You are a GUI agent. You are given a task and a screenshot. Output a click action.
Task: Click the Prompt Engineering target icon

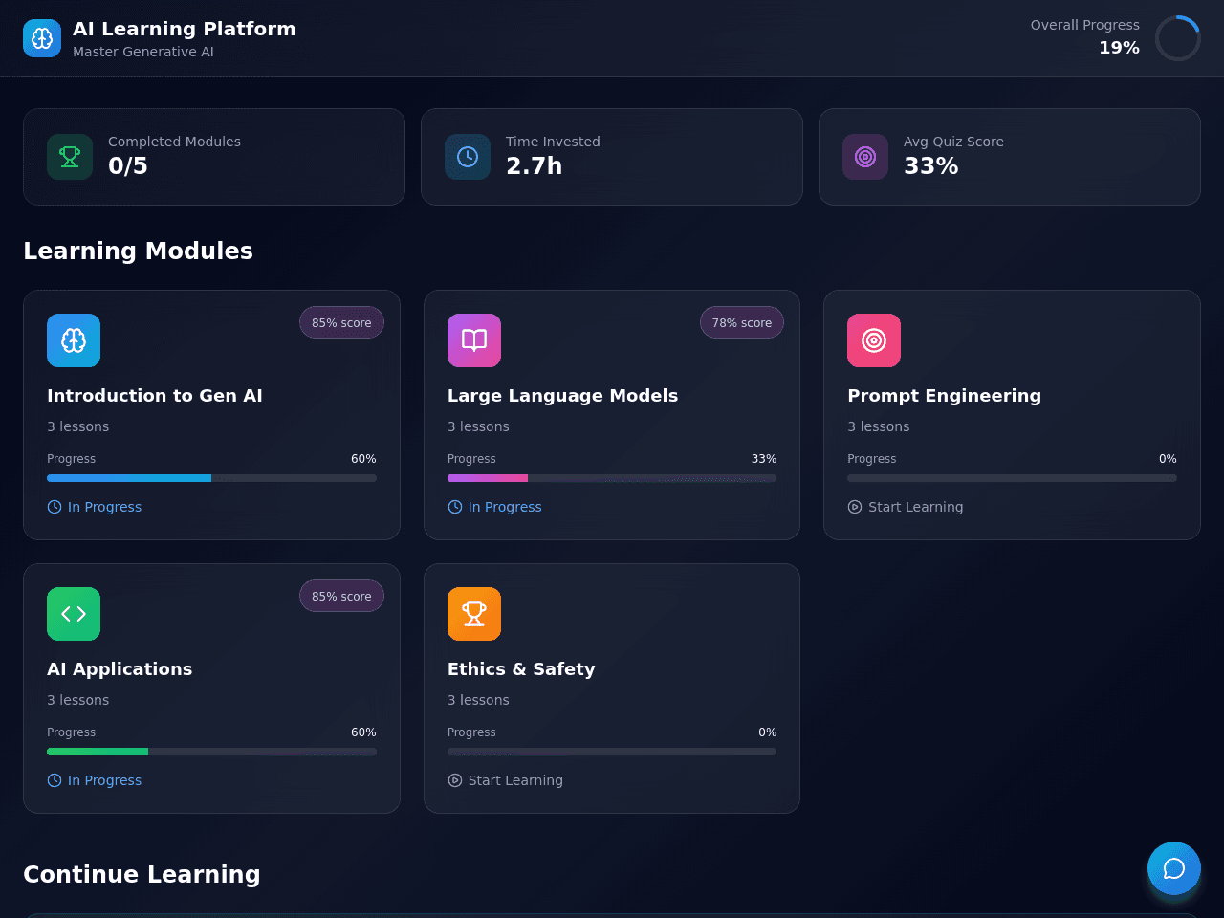coord(874,340)
